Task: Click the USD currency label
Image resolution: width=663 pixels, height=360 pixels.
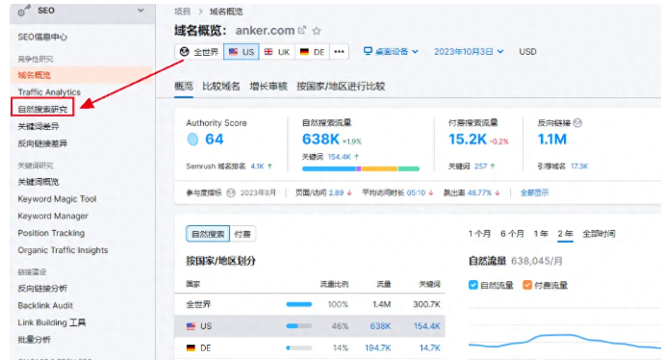Action: pyautogui.click(x=527, y=52)
